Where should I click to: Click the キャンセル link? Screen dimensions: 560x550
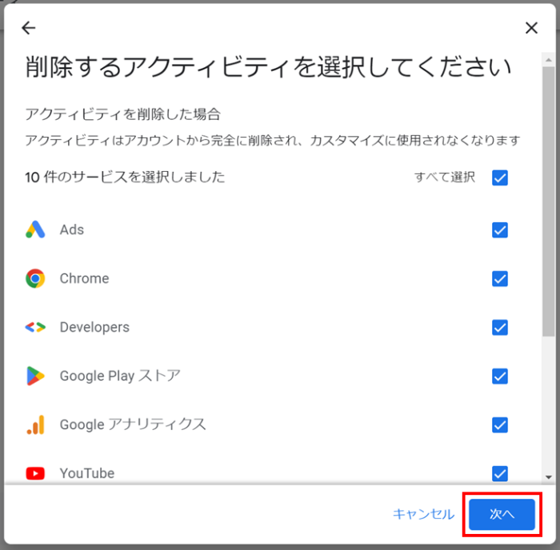click(x=423, y=514)
